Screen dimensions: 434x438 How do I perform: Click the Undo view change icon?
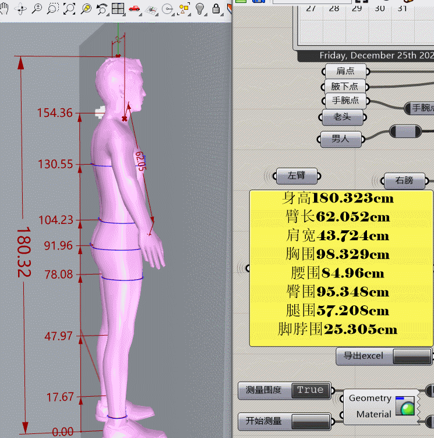(x=102, y=9)
